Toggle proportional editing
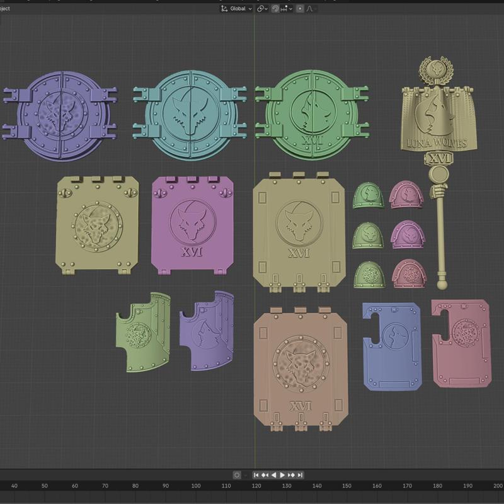This screenshot has width=504, height=504. [x=300, y=9]
